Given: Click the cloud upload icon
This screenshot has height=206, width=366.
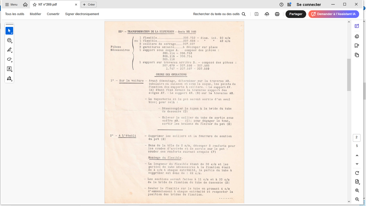Looking at the screenshot, I should (x=267, y=14).
